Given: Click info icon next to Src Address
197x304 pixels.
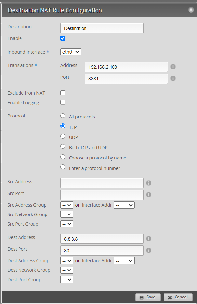Looking at the screenshot, I should tap(149, 183).
